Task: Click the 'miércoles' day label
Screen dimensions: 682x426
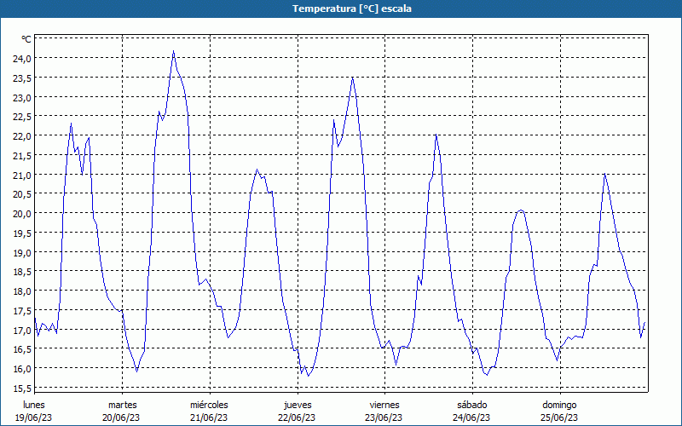Action: pos(209,405)
